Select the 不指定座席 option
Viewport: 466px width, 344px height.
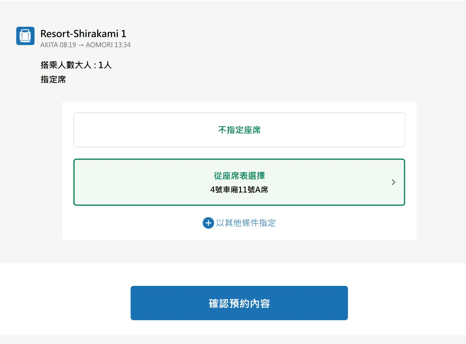[239, 130]
